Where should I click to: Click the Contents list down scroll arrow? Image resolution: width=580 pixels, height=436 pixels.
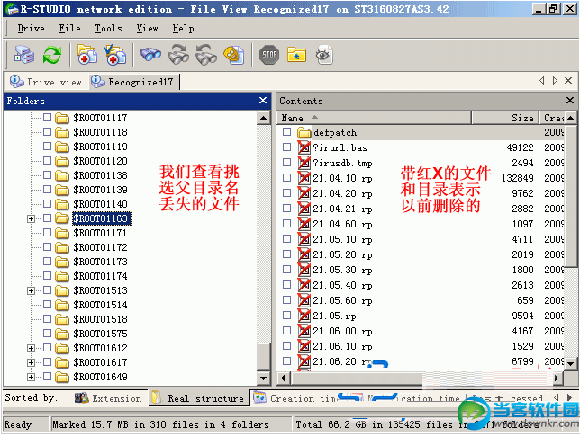coord(570,363)
